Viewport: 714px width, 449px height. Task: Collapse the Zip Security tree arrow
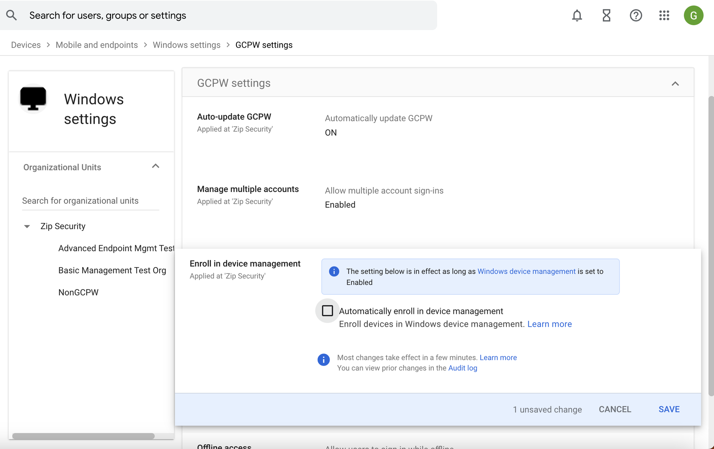click(27, 226)
